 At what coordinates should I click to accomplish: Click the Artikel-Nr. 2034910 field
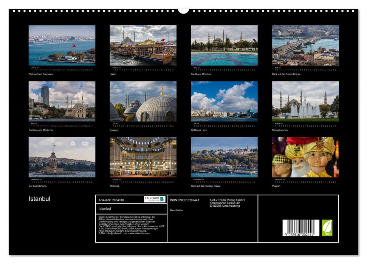(x=111, y=200)
